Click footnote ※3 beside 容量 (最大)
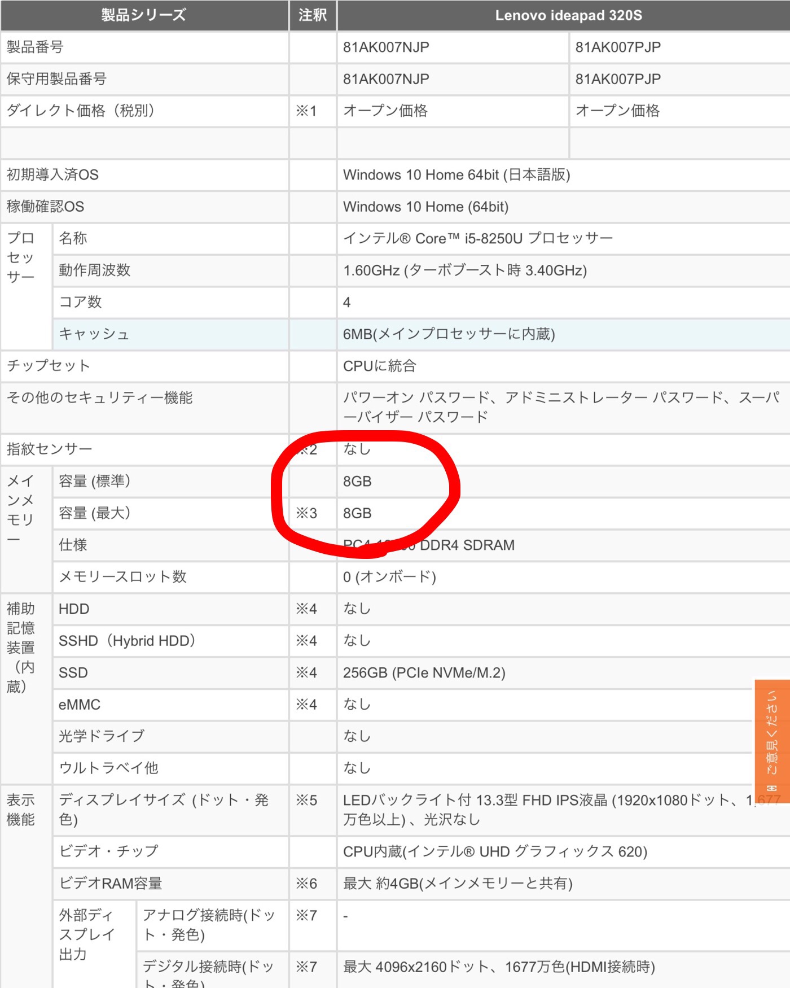The image size is (790, 988). [x=306, y=513]
